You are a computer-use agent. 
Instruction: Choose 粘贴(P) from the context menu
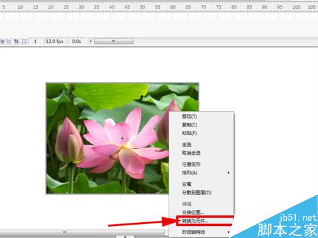(x=202, y=133)
